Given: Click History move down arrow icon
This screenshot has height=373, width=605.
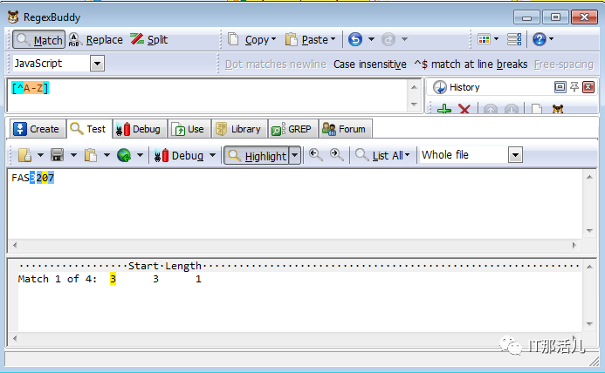Looking at the screenshot, I should tap(512, 110).
